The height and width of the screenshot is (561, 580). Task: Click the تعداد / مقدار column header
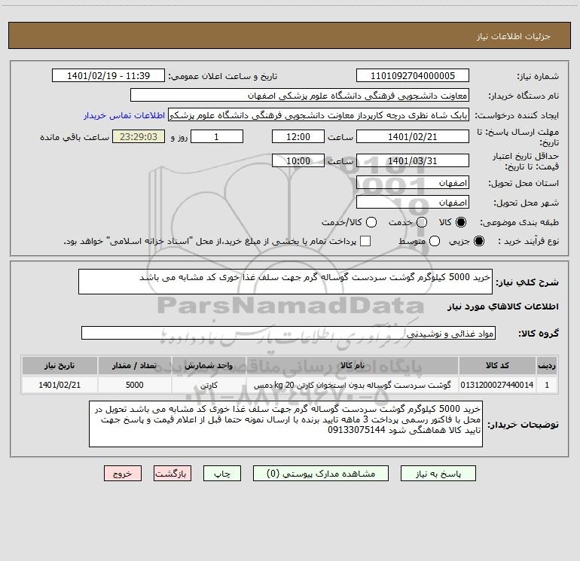click(134, 365)
